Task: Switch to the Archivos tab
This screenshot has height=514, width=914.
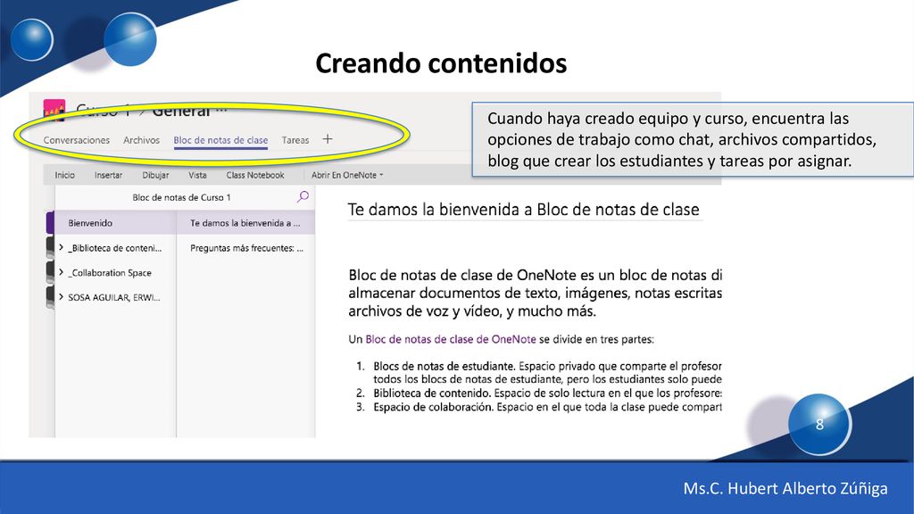Action: coord(141,140)
